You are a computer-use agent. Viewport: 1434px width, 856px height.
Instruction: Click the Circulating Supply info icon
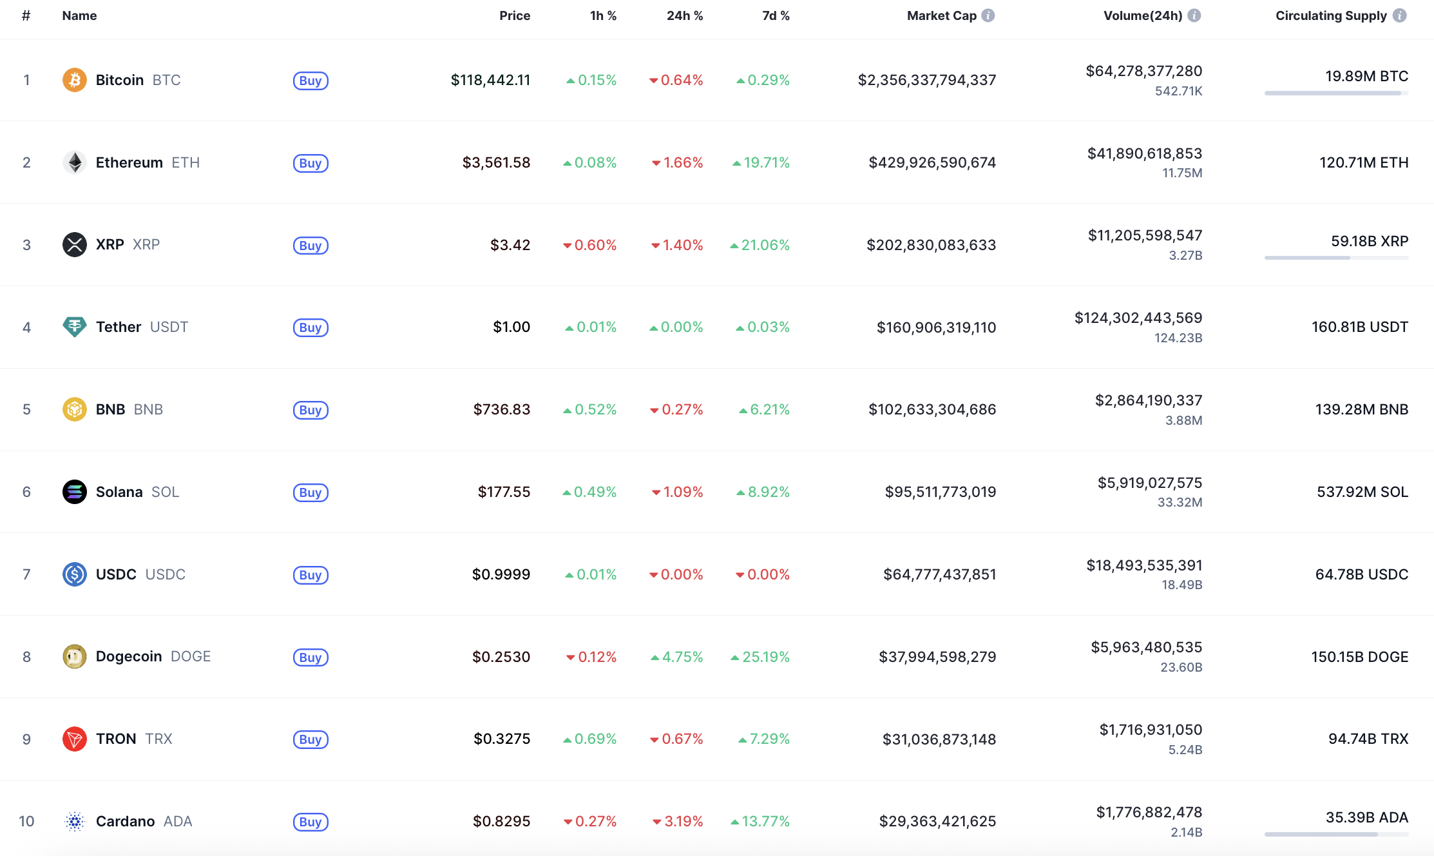[x=1399, y=15]
